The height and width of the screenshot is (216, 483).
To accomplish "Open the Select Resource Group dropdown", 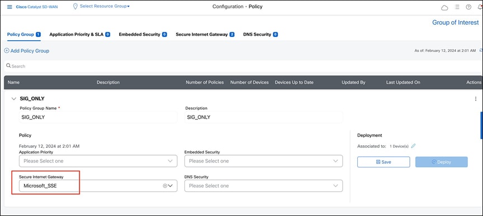I will coord(105,6).
